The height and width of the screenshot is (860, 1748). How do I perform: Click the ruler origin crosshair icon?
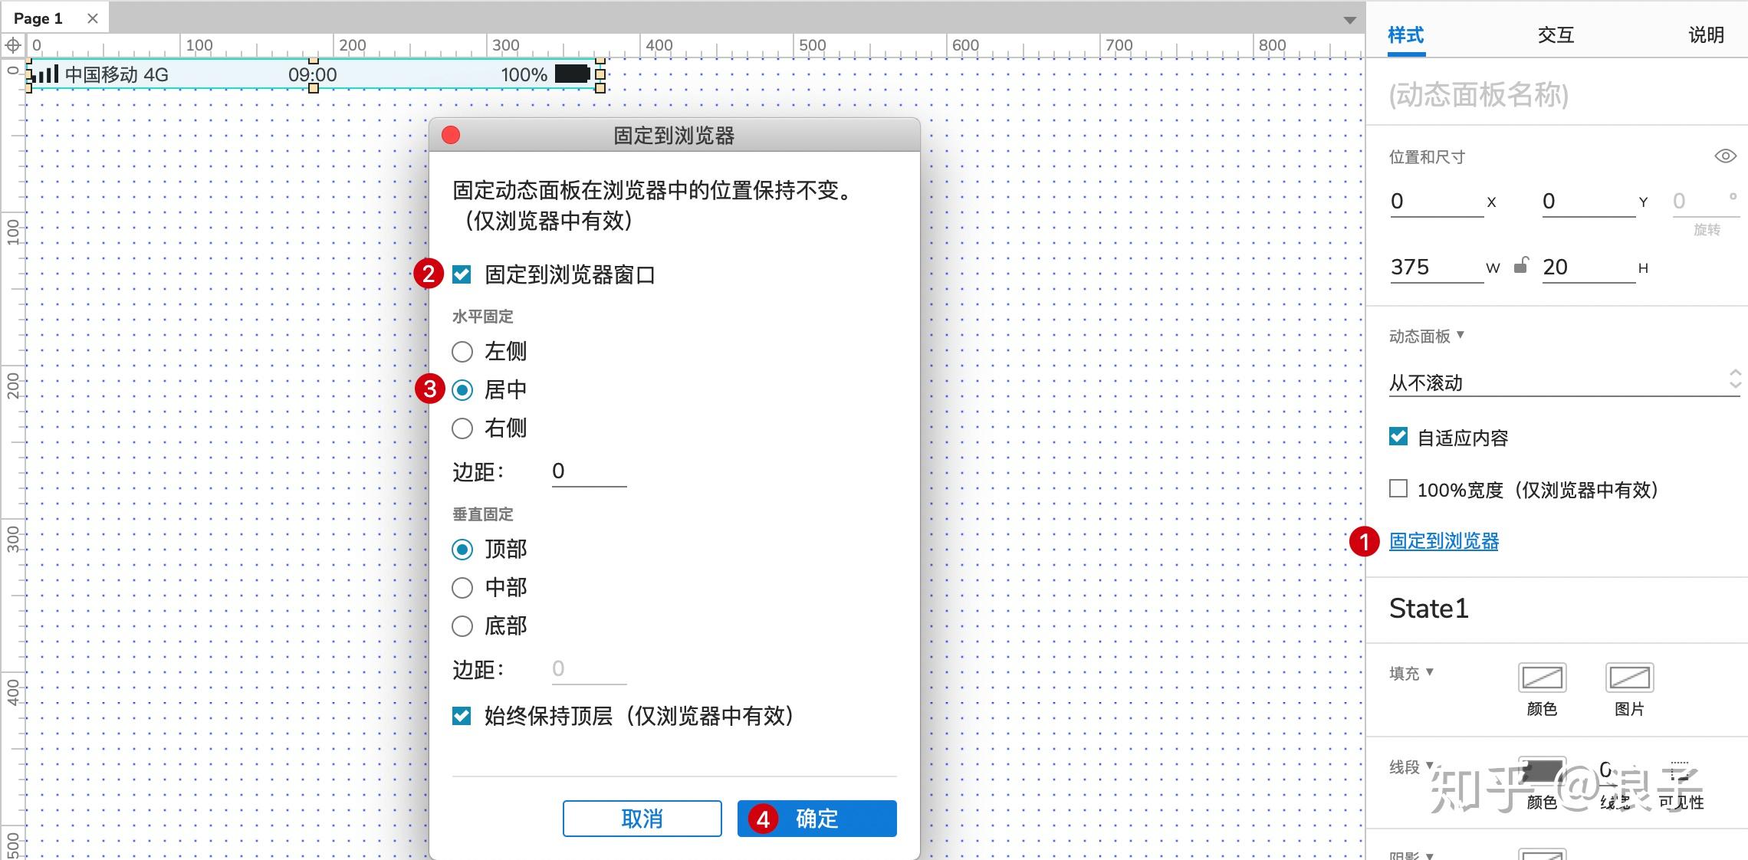click(13, 45)
